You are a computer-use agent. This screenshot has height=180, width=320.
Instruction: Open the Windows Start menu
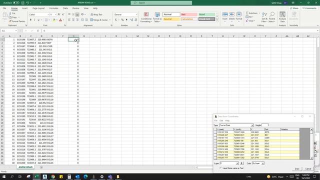[4, 176]
